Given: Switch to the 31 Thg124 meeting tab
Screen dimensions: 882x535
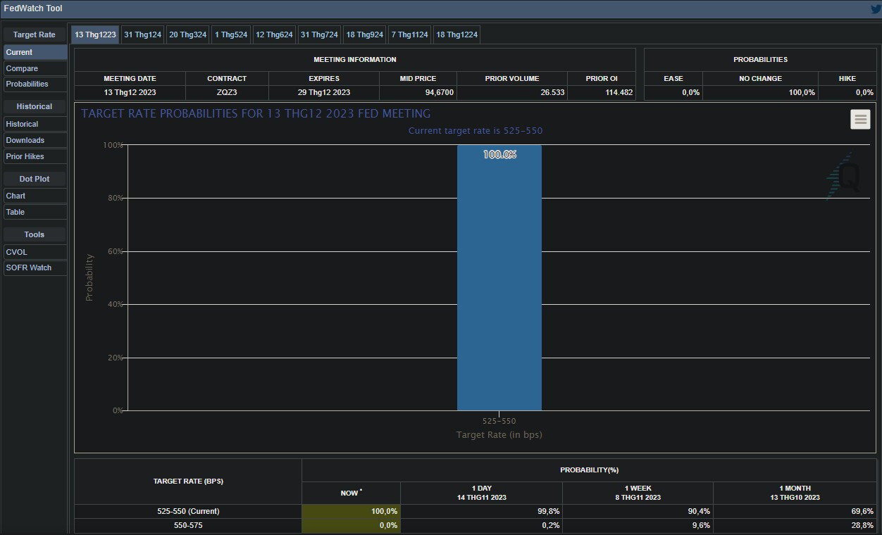Looking at the screenshot, I should 142,34.
